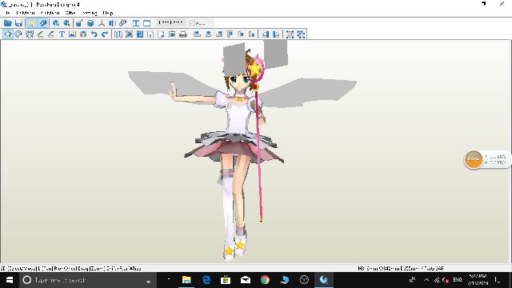Click the red axis icon in top toolbar

point(102,23)
